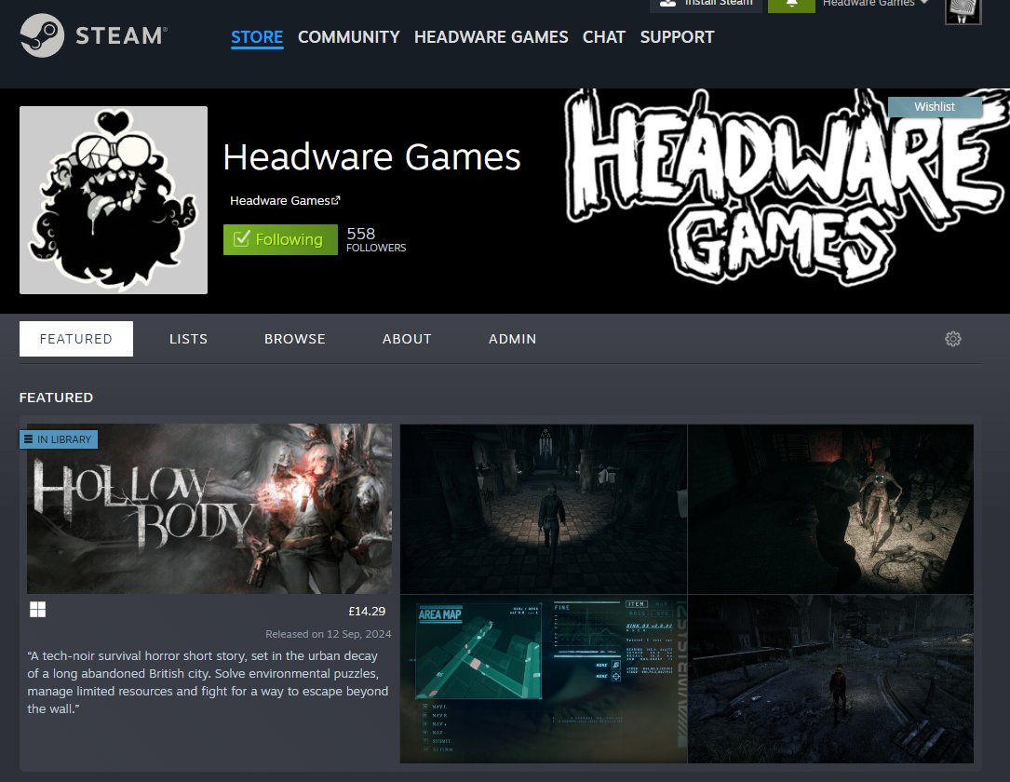Click the Hollow Body description text
This screenshot has height=782, width=1010.
208,682
